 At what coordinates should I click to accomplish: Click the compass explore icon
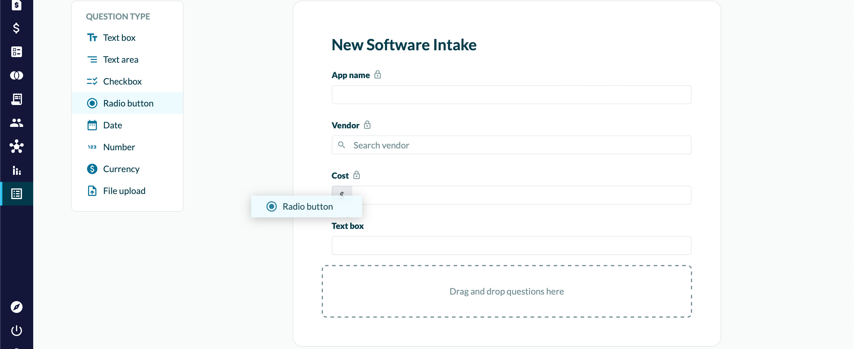(16, 307)
